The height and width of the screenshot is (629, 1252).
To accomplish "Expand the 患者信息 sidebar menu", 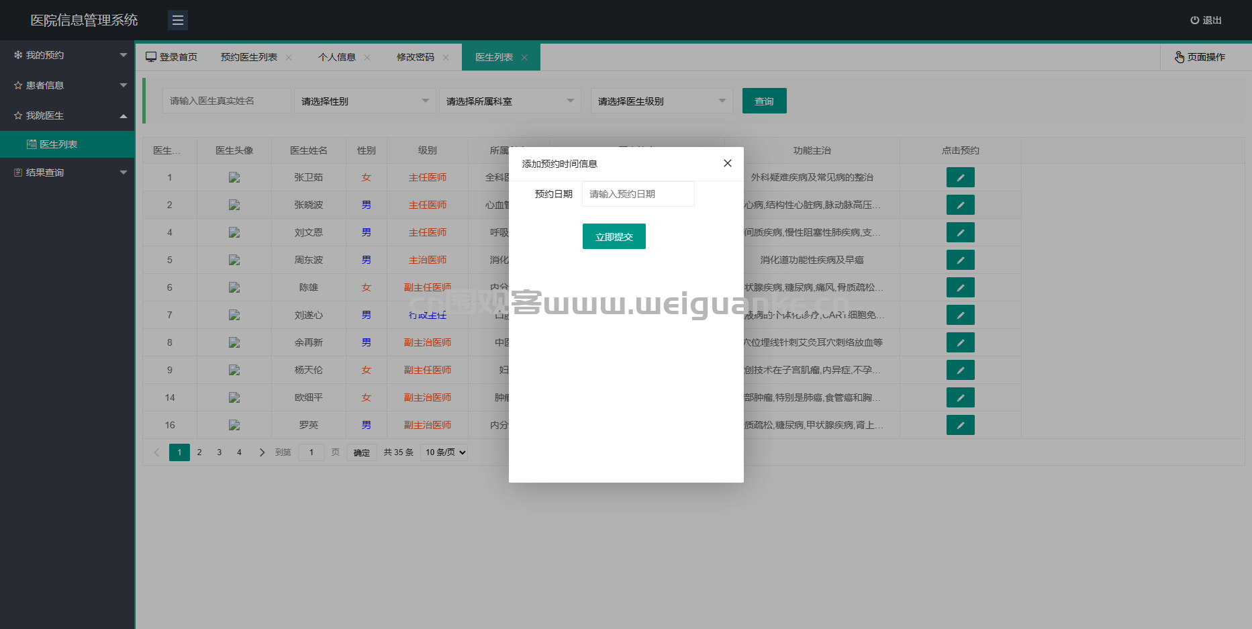I will 67,85.
